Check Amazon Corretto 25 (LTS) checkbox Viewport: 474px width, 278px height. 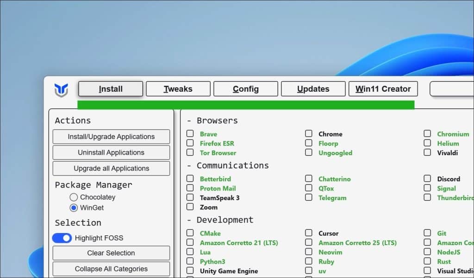[x=308, y=242]
